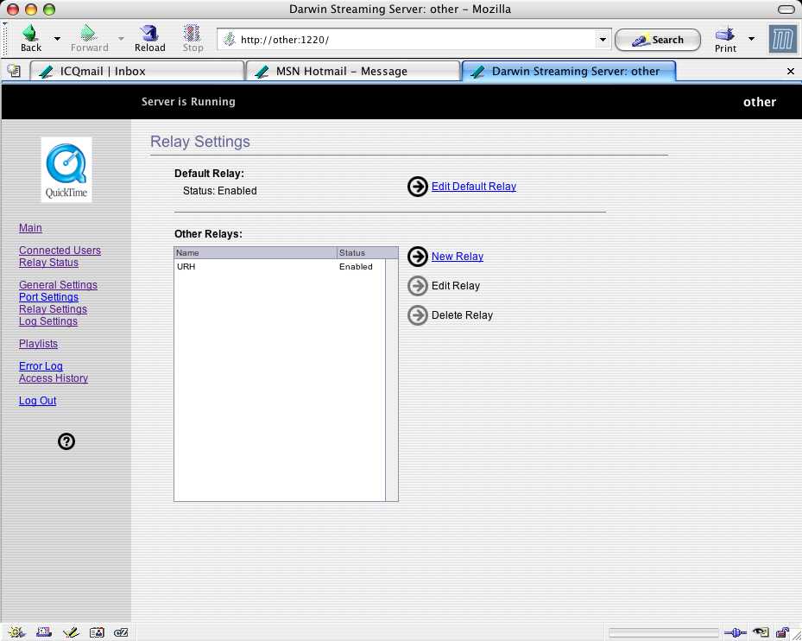Toggle the online/offline connection icon
The width and height of the screenshot is (802, 641).
735,632
